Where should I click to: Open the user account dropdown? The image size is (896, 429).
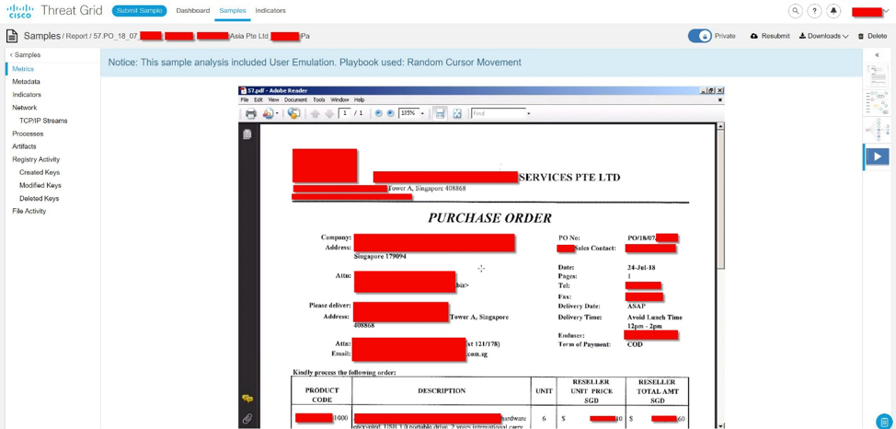point(869,12)
